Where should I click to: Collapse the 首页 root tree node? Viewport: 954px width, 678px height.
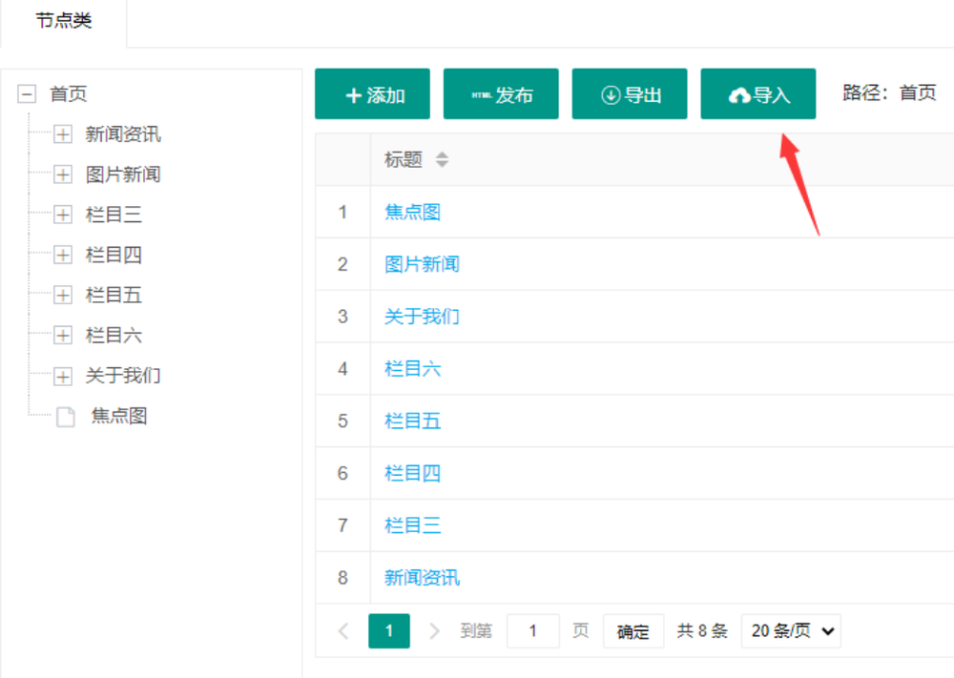click(x=27, y=94)
